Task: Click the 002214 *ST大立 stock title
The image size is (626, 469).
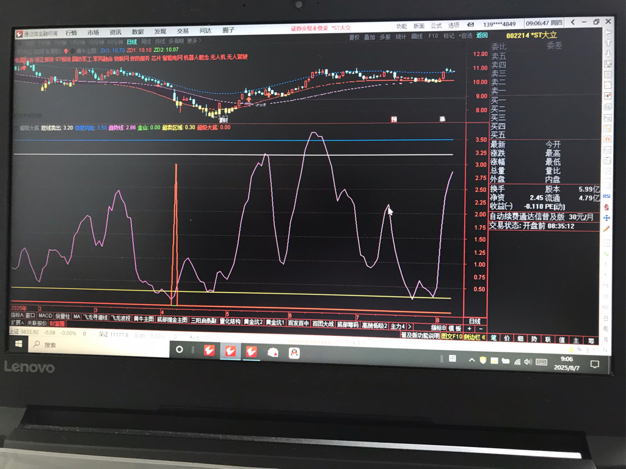Action: coord(531,35)
